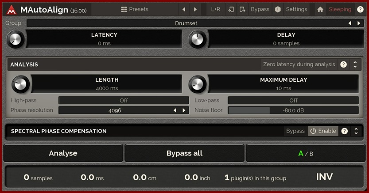Toggle the INV phase invert button

[324, 177]
